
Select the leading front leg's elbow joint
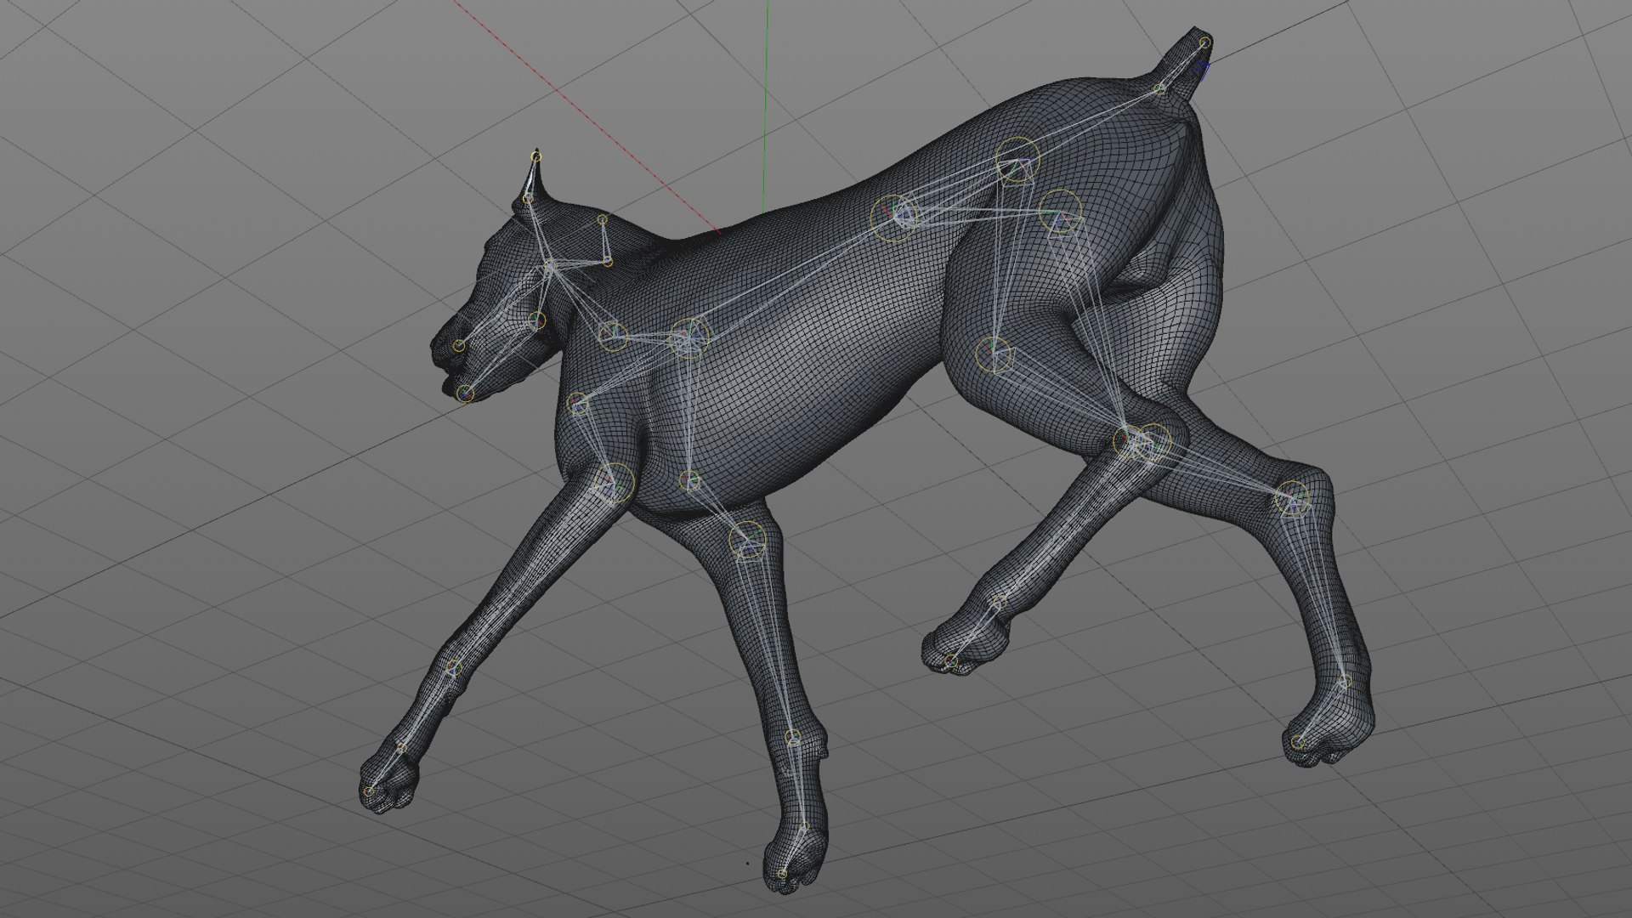pyautogui.click(x=614, y=484)
